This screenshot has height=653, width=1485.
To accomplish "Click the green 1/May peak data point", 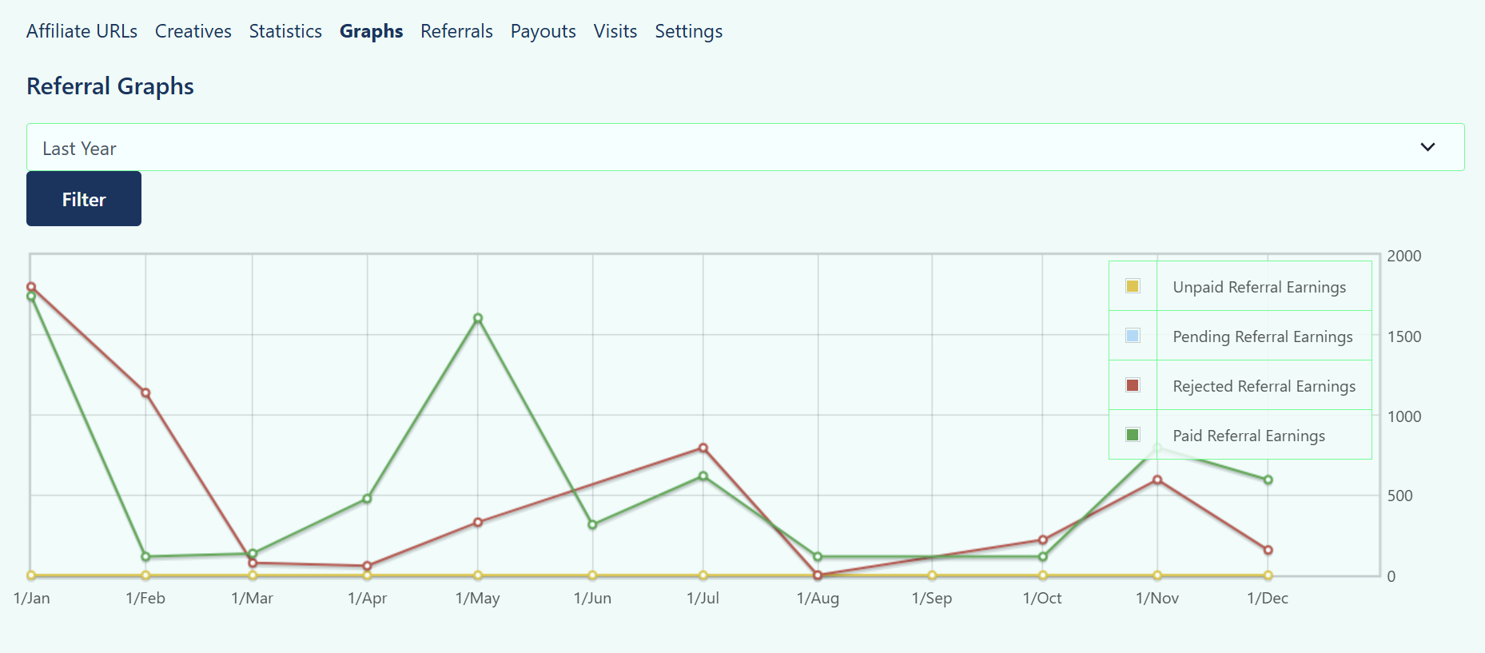I will (478, 318).
